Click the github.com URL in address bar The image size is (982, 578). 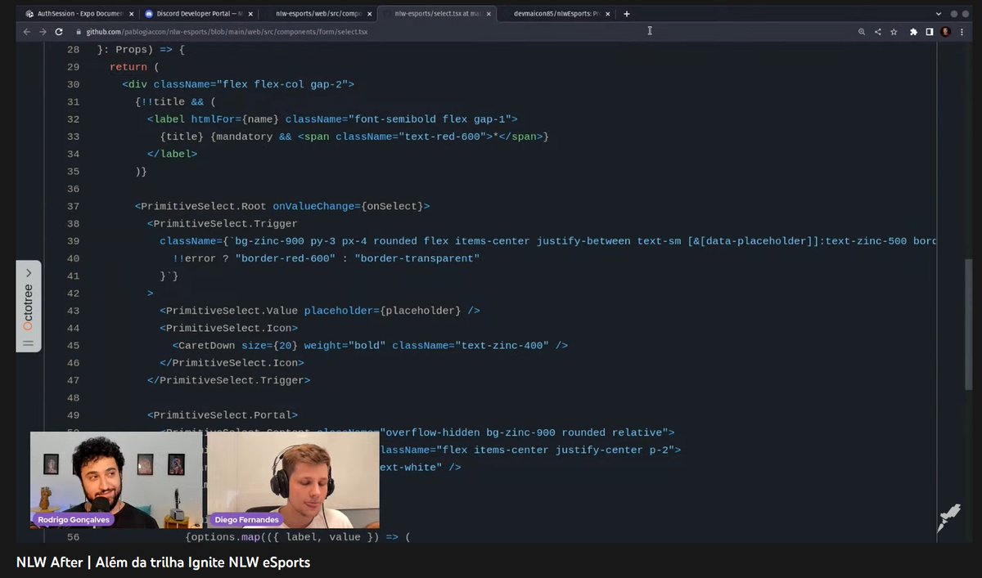227,32
